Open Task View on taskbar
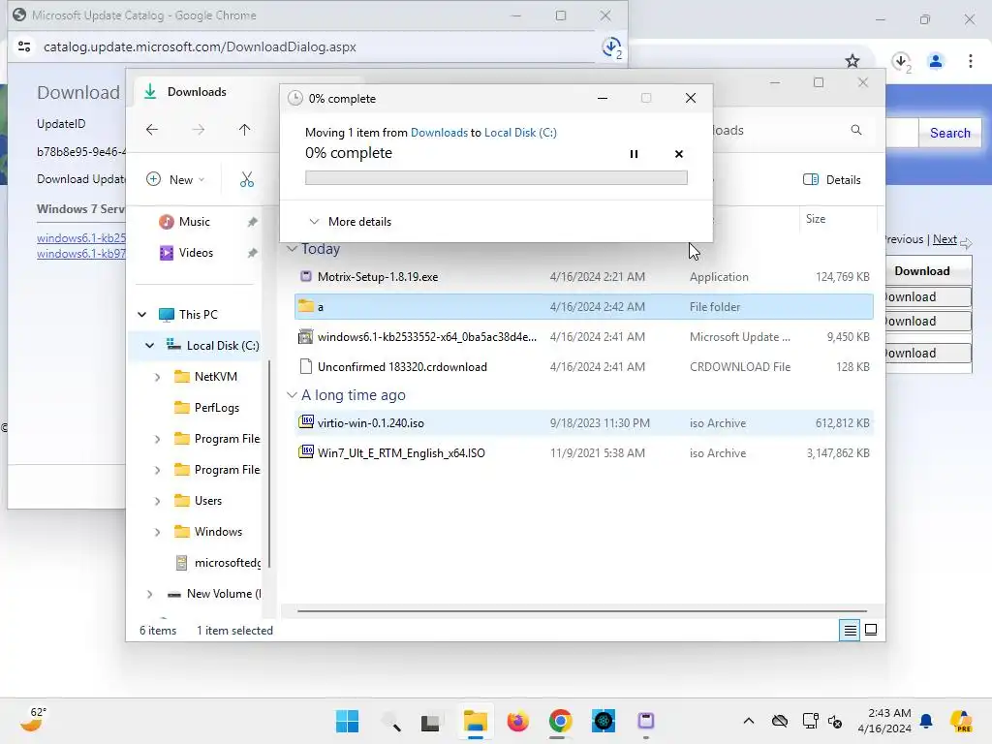This screenshot has width=992, height=744. (x=431, y=721)
